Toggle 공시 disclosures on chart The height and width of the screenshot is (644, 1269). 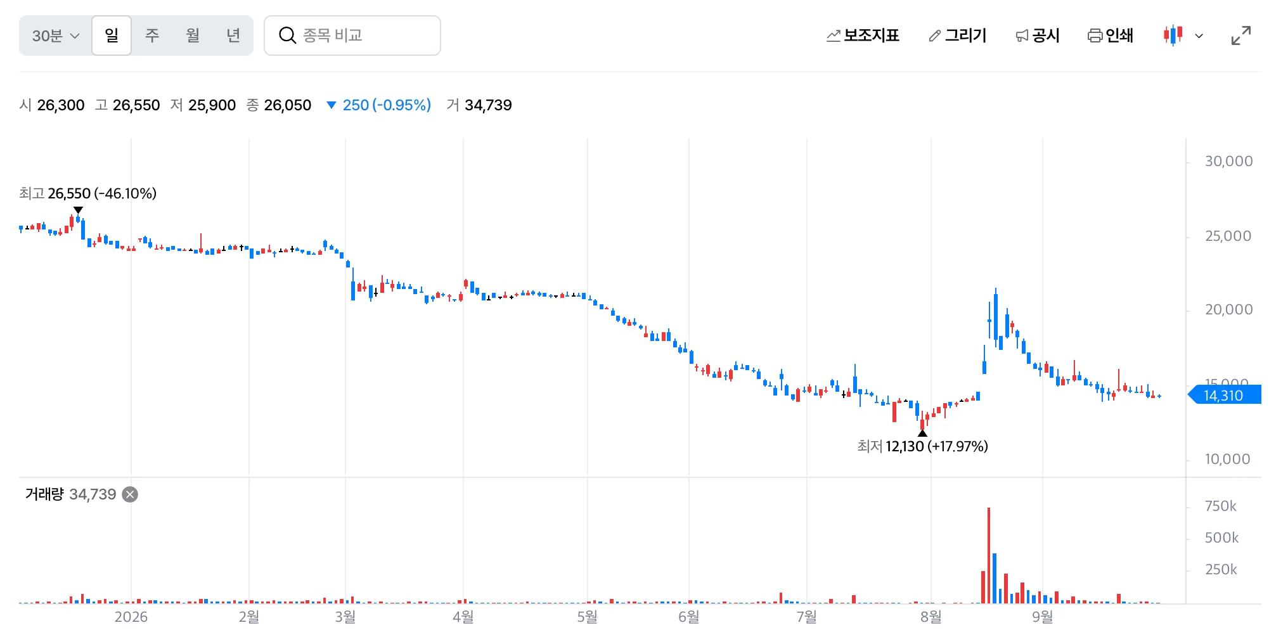click(1038, 35)
